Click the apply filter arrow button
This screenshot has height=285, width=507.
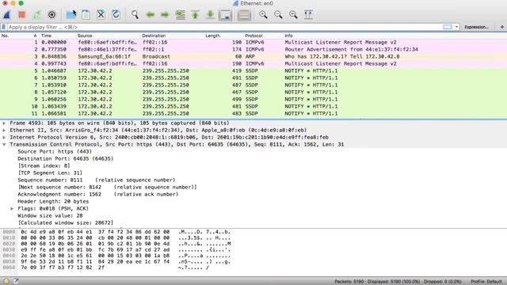448,27
